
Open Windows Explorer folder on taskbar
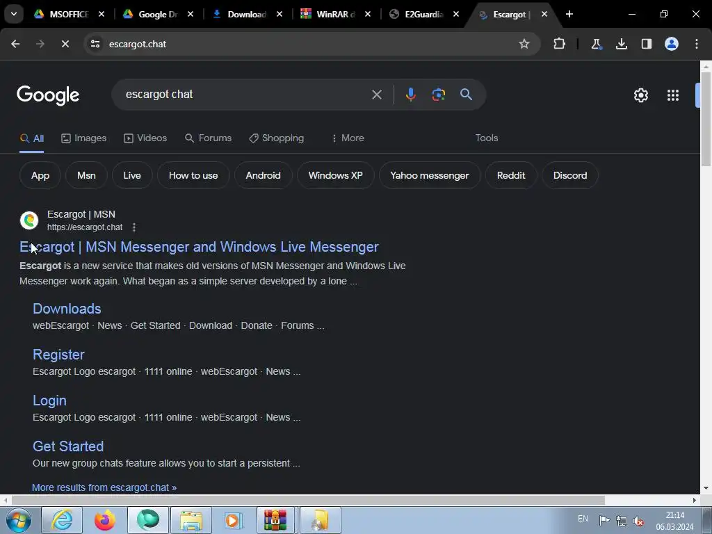191,520
